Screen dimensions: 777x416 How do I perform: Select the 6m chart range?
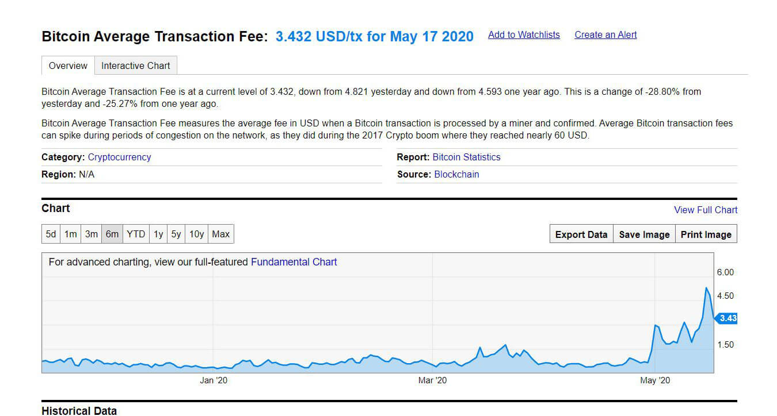[x=112, y=234]
